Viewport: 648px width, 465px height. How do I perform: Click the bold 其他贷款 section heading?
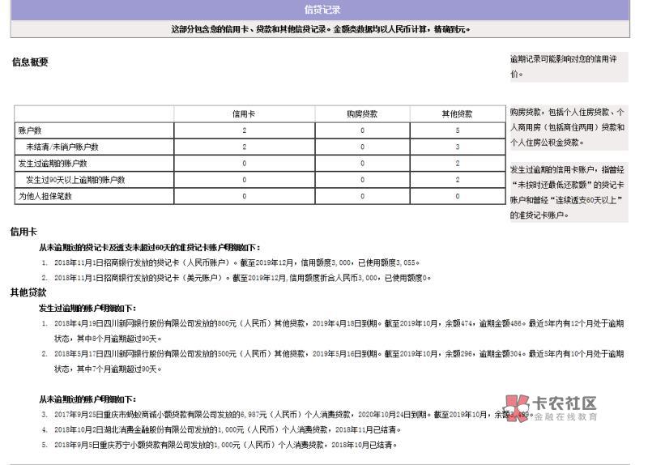click(x=28, y=292)
